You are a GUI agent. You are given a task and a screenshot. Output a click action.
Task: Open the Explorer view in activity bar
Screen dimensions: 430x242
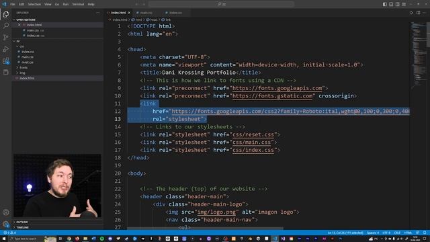(x=6, y=14)
